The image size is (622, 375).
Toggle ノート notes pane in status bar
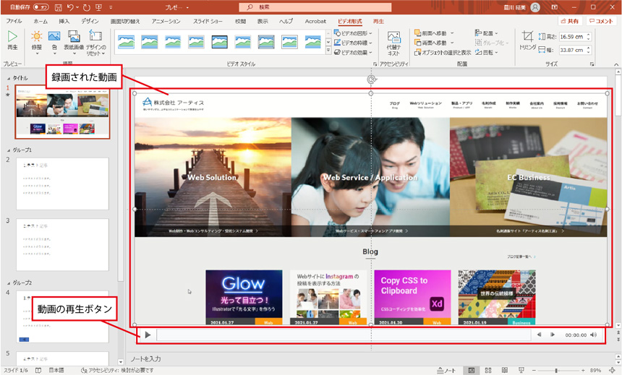(446, 370)
